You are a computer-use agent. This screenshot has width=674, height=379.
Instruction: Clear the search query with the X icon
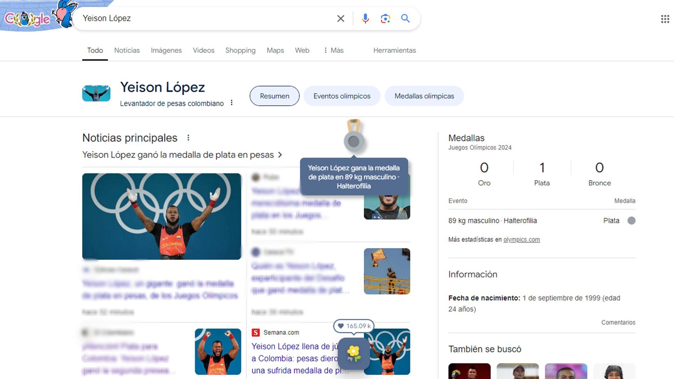pos(340,18)
